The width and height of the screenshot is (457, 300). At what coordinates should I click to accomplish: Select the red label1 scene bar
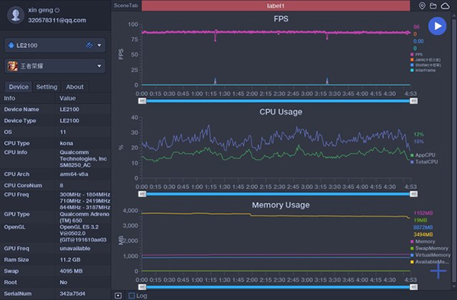tap(276, 5)
